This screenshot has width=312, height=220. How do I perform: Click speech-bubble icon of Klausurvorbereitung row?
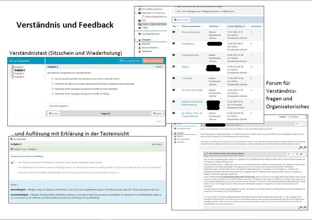[x=174, y=32]
